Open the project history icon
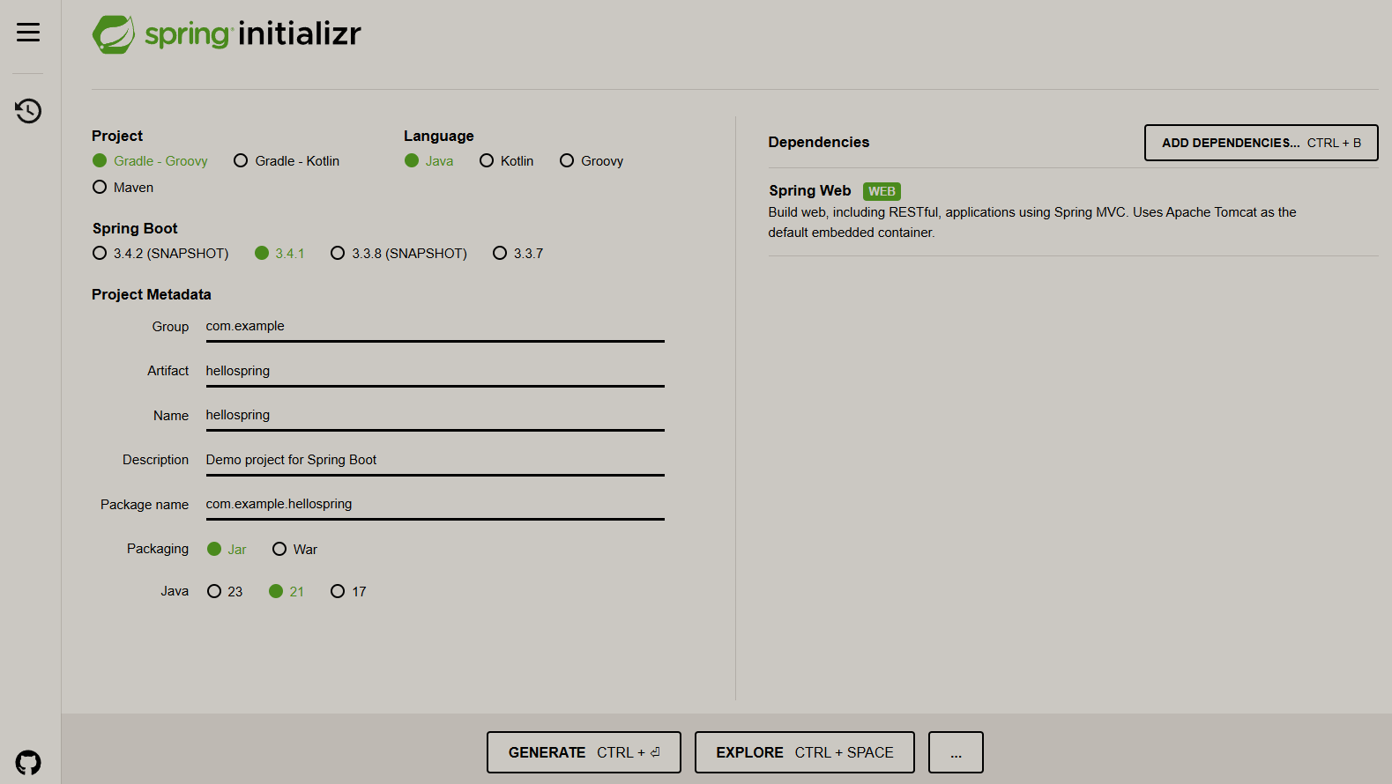Viewport: 1392px width, 784px height. click(28, 111)
